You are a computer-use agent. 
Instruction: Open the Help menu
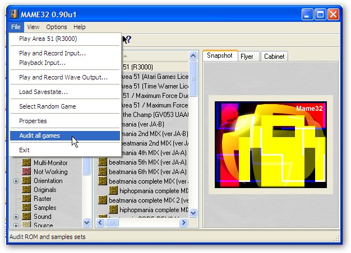[x=80, y=27]
